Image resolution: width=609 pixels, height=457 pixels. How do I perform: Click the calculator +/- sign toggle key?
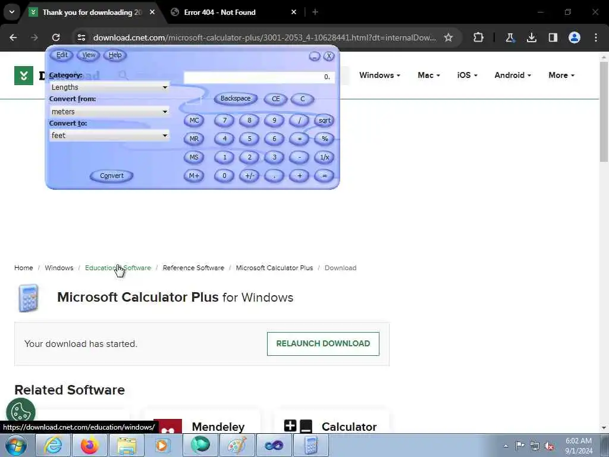coord(249,176)
